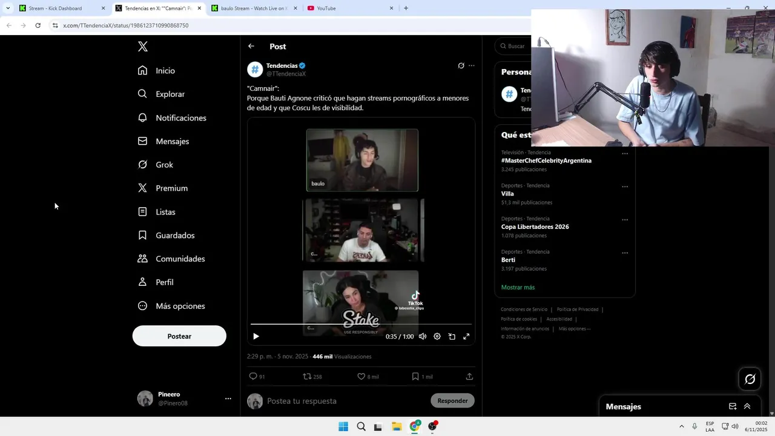The width and height of the screenshot is (775, 436).
Task: Open options for Copa Libertadores trend
Action: [625, 220]
